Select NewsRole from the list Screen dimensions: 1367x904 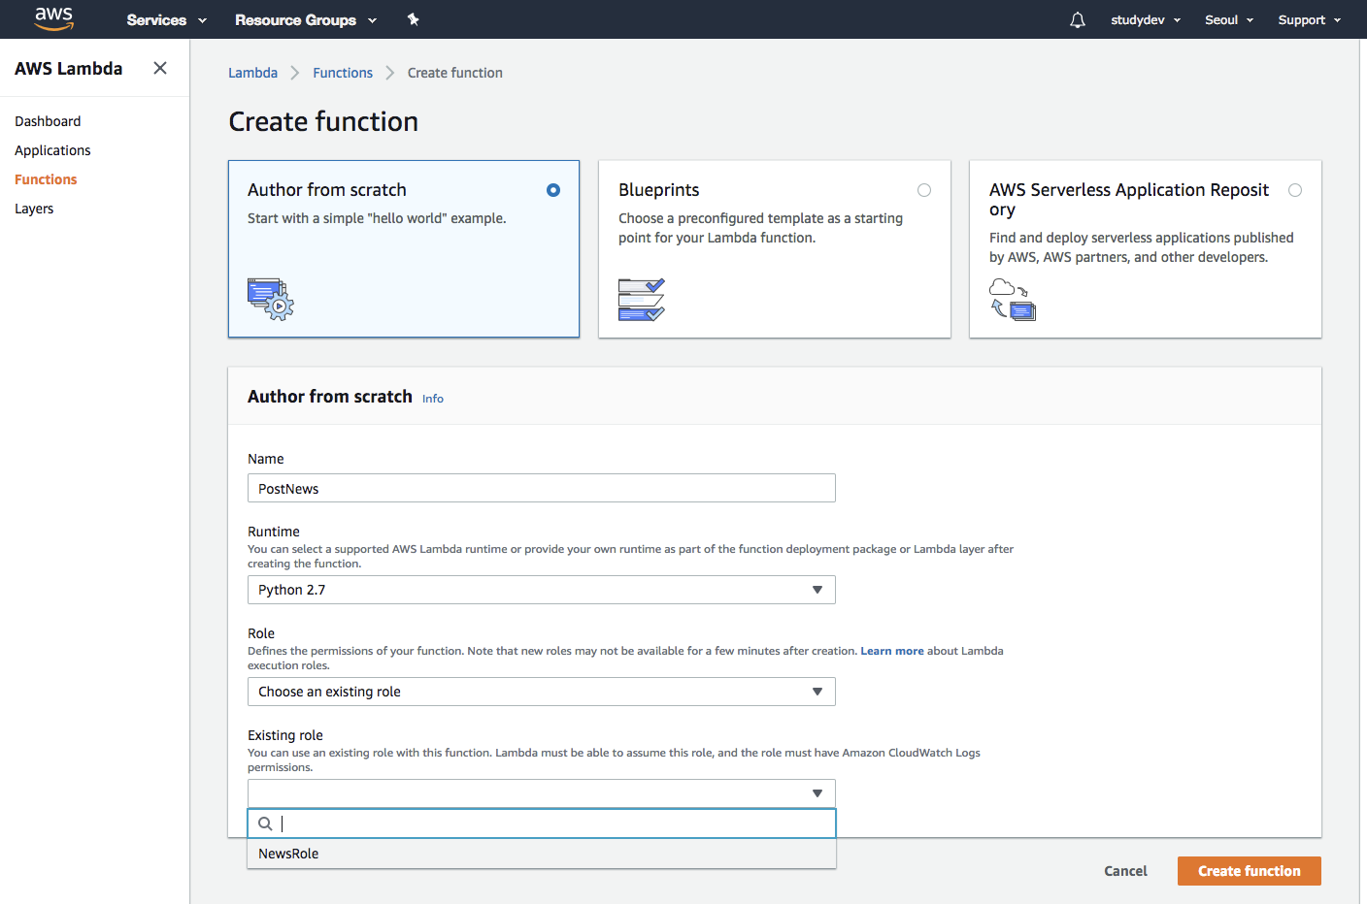[x=542, y=854]
